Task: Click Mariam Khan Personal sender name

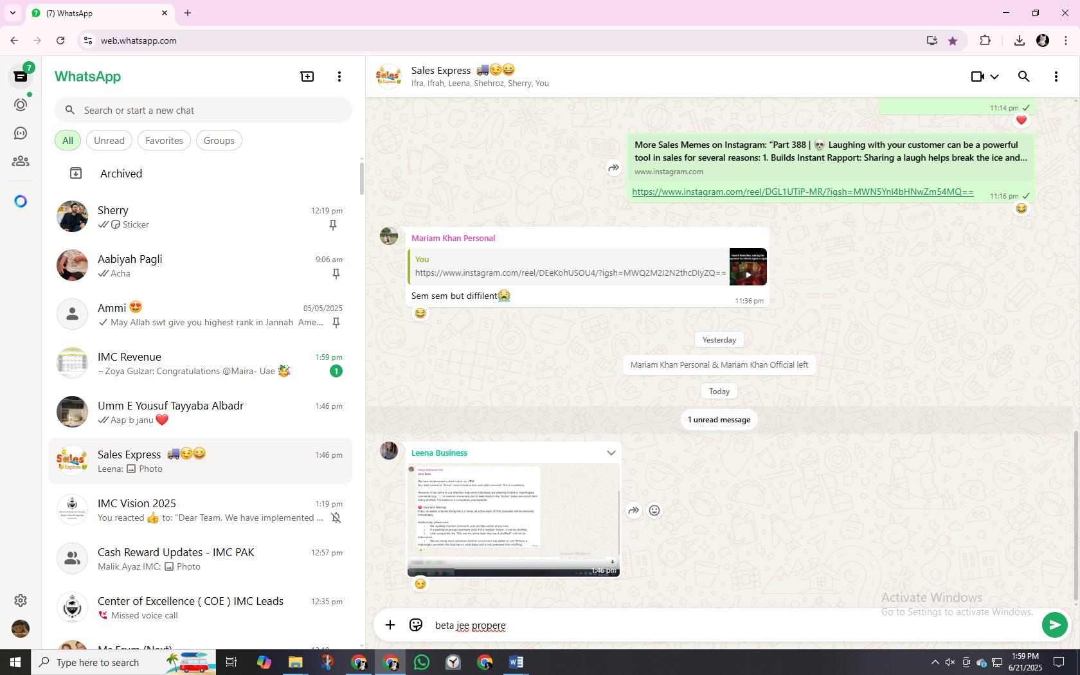Action: (x=453, y=238)
